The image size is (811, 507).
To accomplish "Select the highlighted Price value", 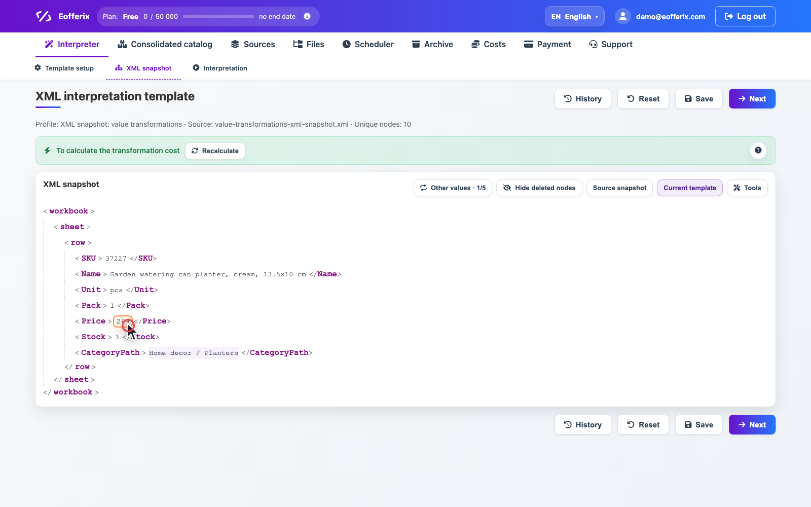I will [123, 321].
